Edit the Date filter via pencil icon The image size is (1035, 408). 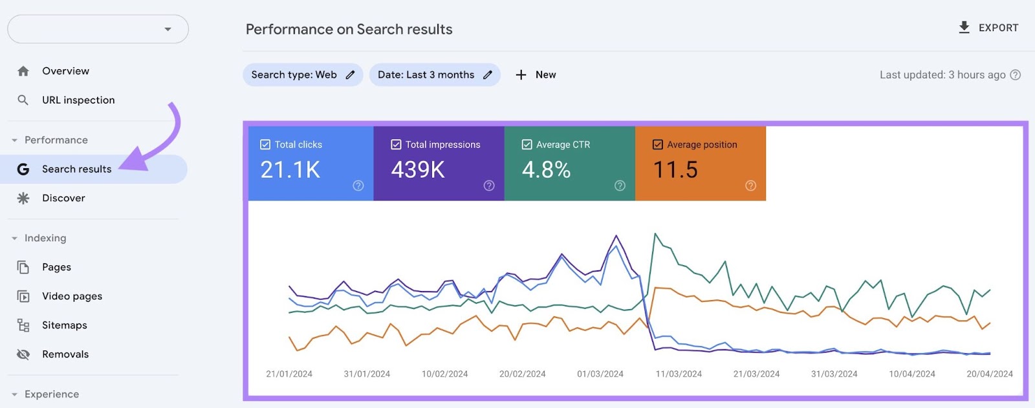coord(488,75)
